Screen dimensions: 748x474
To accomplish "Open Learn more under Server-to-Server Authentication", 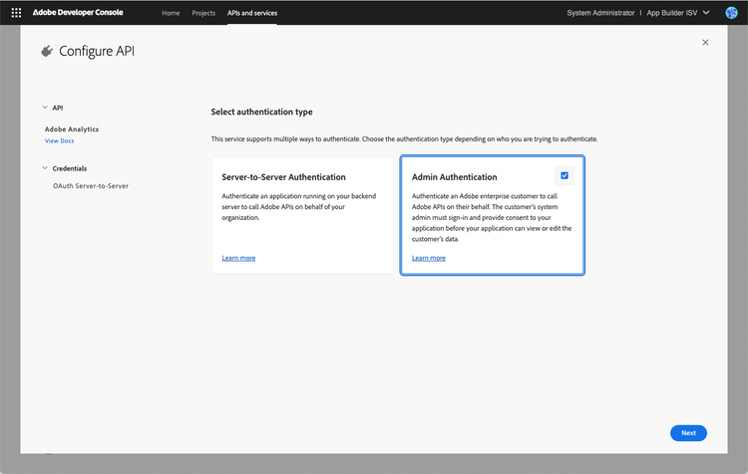I will tap(238, 258).
